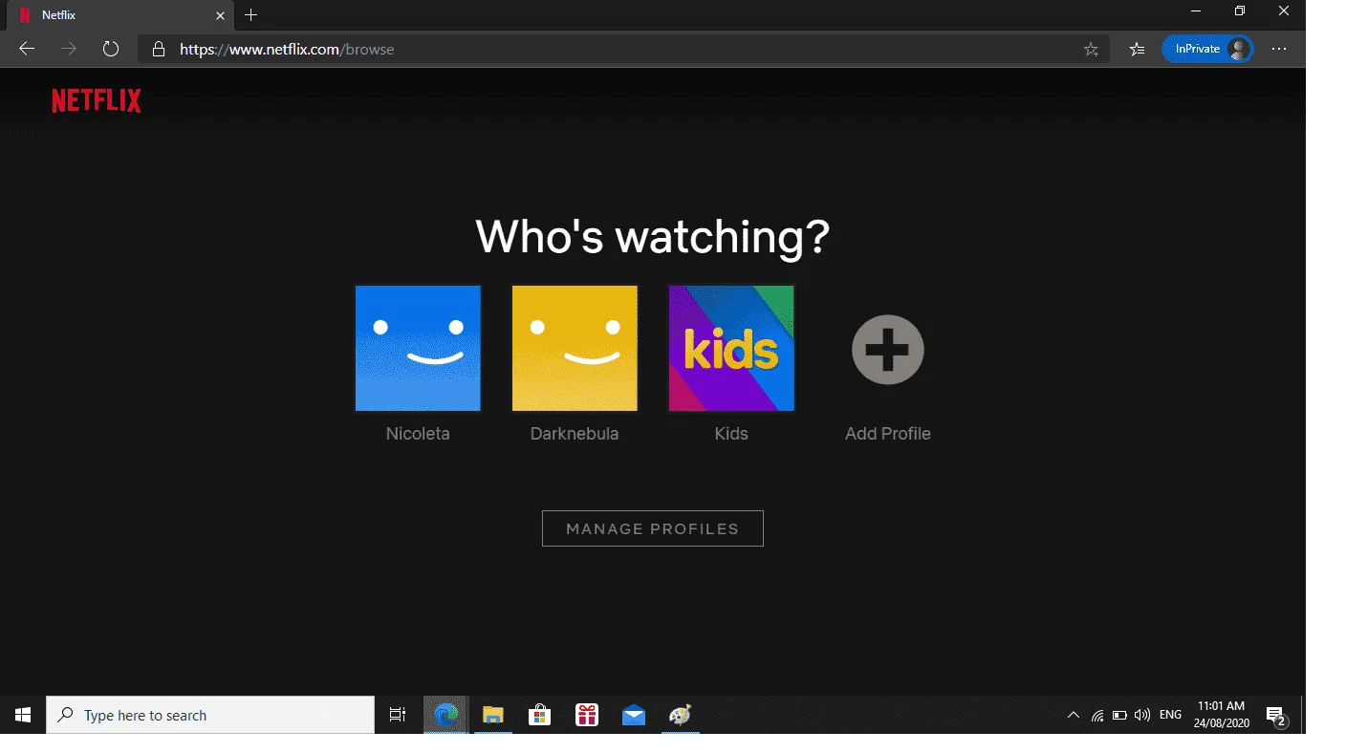The height and width of the screenshot is (753, 1346).
Task: Click the address bar URL field
Action: click(623, 50)
